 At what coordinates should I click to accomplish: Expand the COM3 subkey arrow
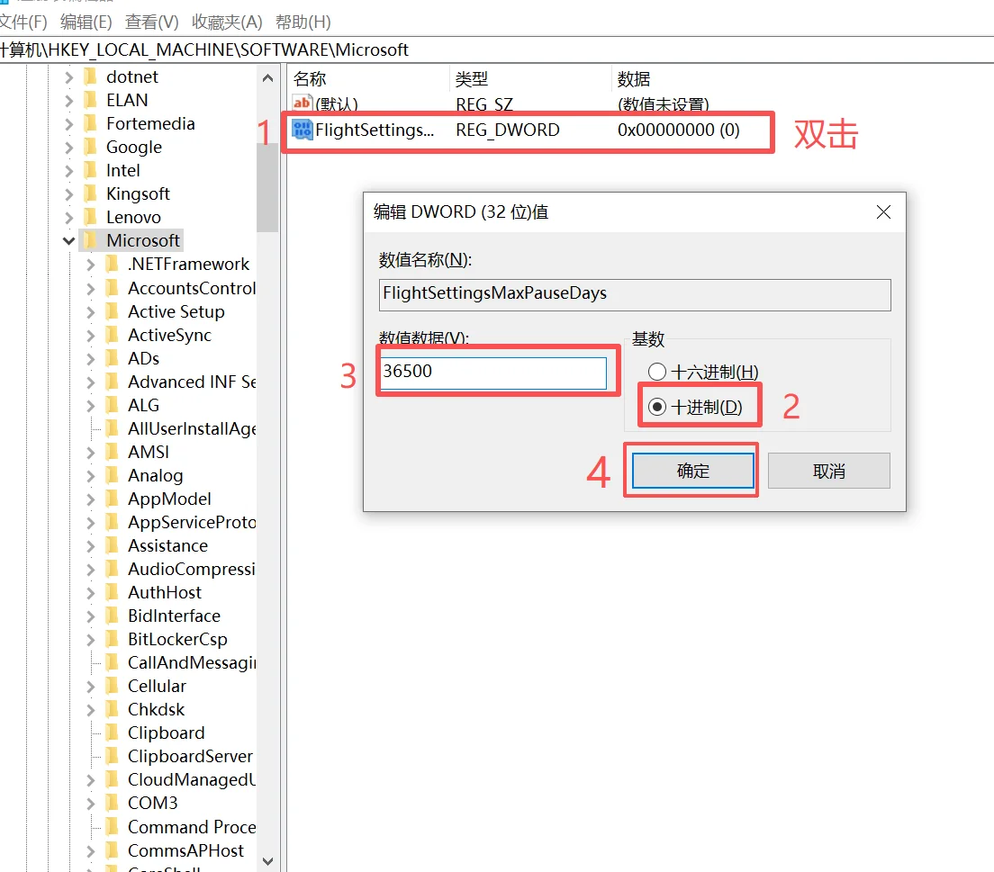pyautogui.click(x=91, y=804)
